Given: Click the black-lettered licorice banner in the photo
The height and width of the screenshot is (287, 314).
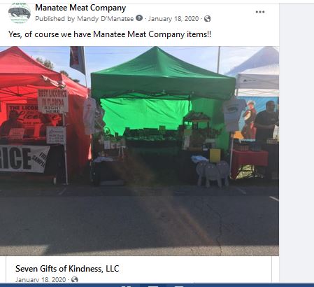Looking at the screenshot, I should pyautogui.click(x=23, y=159).
